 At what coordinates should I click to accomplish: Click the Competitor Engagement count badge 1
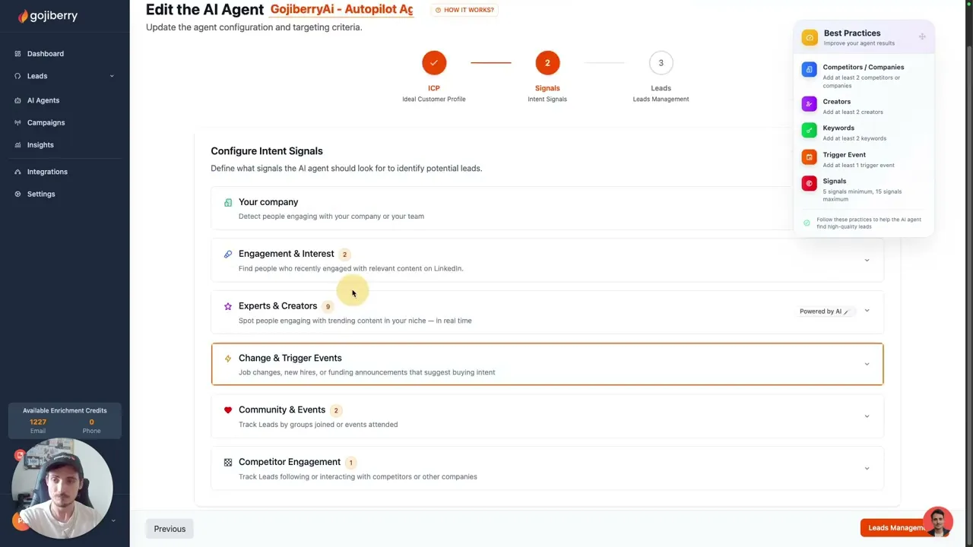[350, 463]
